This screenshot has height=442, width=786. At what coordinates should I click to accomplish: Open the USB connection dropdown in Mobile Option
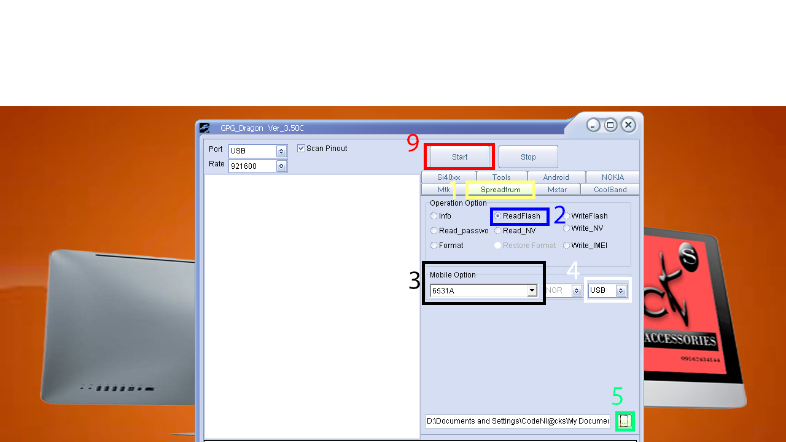pos(621,291)
